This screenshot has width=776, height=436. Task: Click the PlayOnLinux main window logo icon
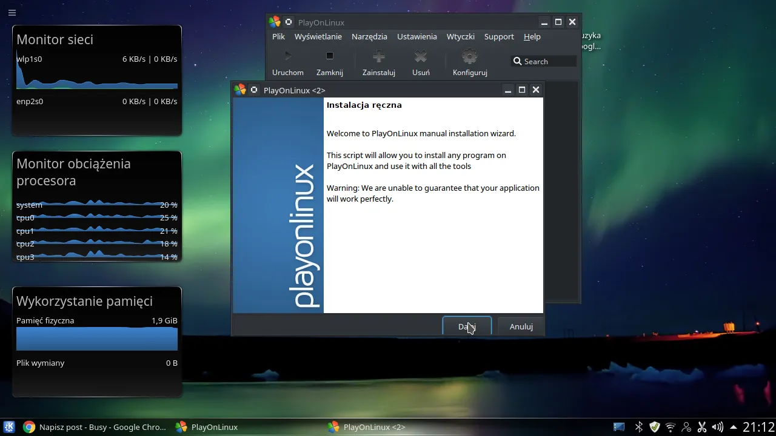pos(275,22)
